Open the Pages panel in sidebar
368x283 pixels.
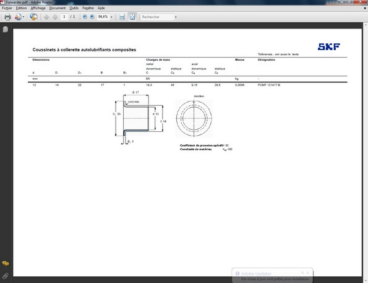[x=6, y=29]
